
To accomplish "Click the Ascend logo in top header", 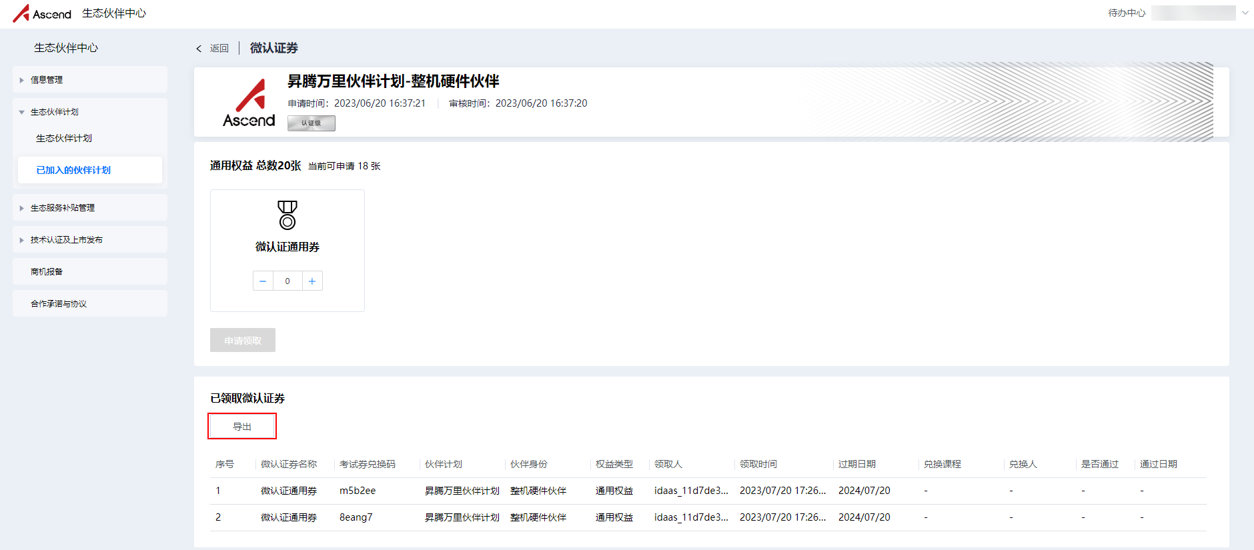I will 42,13.
